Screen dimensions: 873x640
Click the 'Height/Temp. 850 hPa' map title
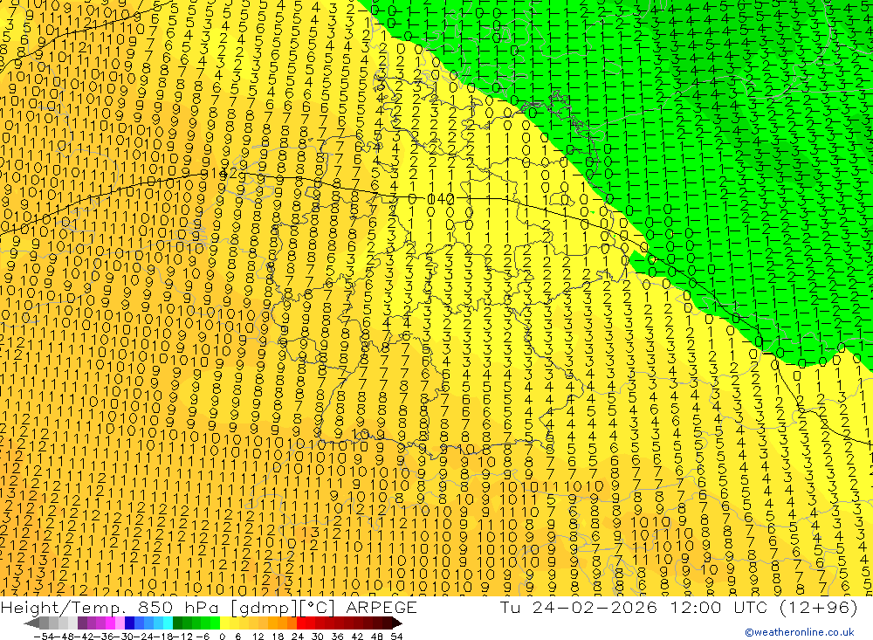point(110,607)
